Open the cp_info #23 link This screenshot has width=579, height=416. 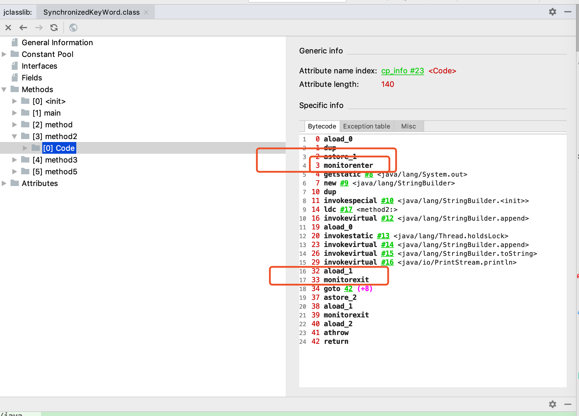(402, 71)
